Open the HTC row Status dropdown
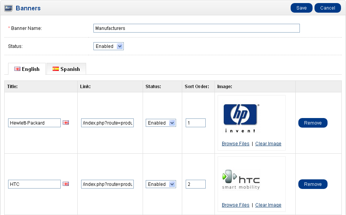The width and height of the screenshot is (346, 215). click(x=161, y=184)
